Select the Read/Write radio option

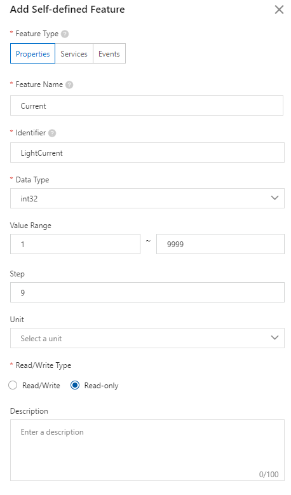click(x=13, y=385)
